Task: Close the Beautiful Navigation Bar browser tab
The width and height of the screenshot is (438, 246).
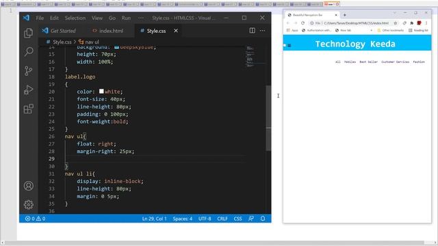Action: coord(336,15)
